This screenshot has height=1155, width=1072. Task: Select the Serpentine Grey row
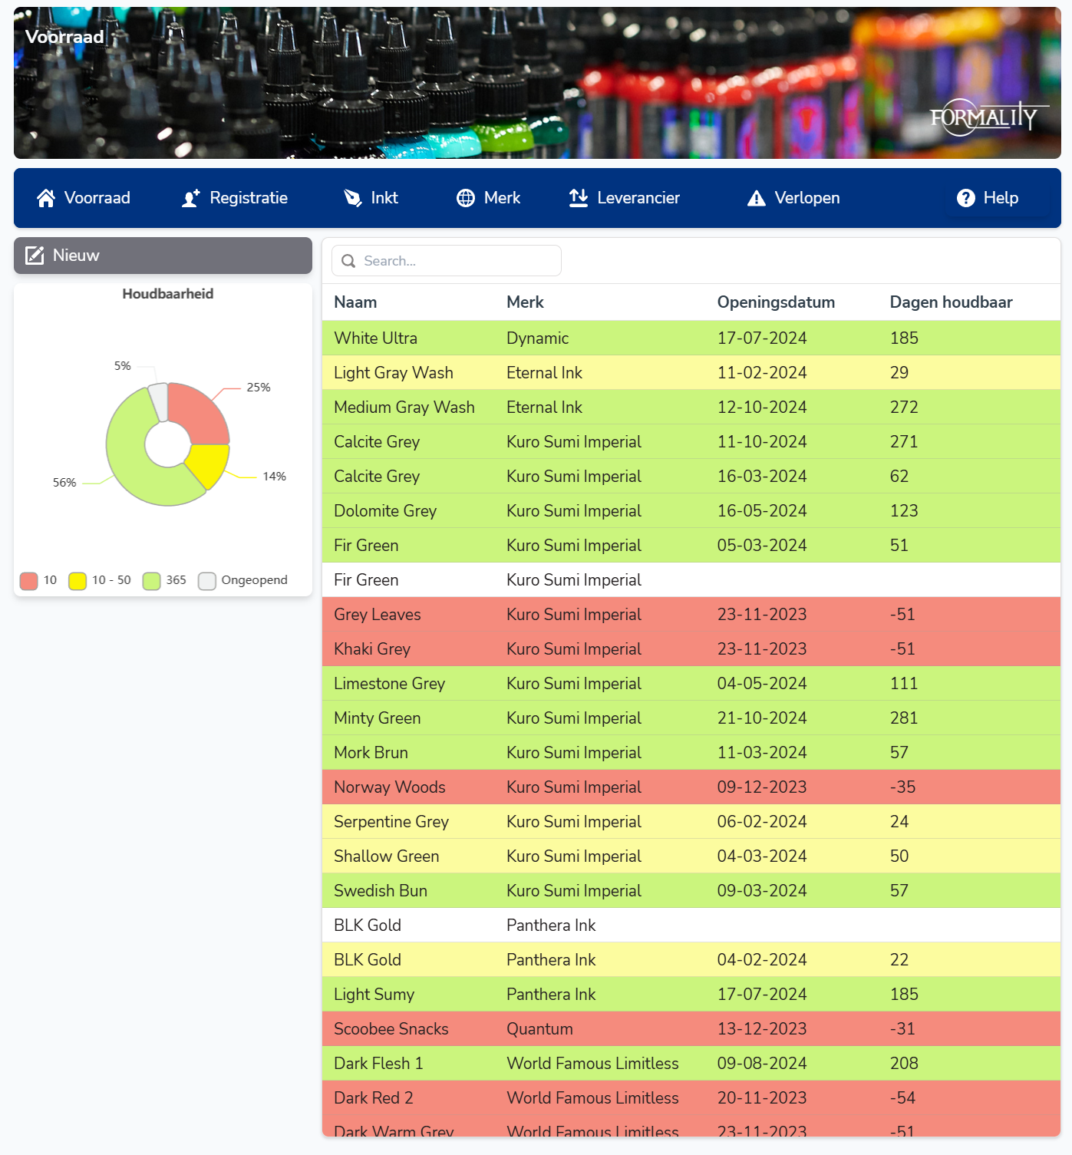point(691,822)
